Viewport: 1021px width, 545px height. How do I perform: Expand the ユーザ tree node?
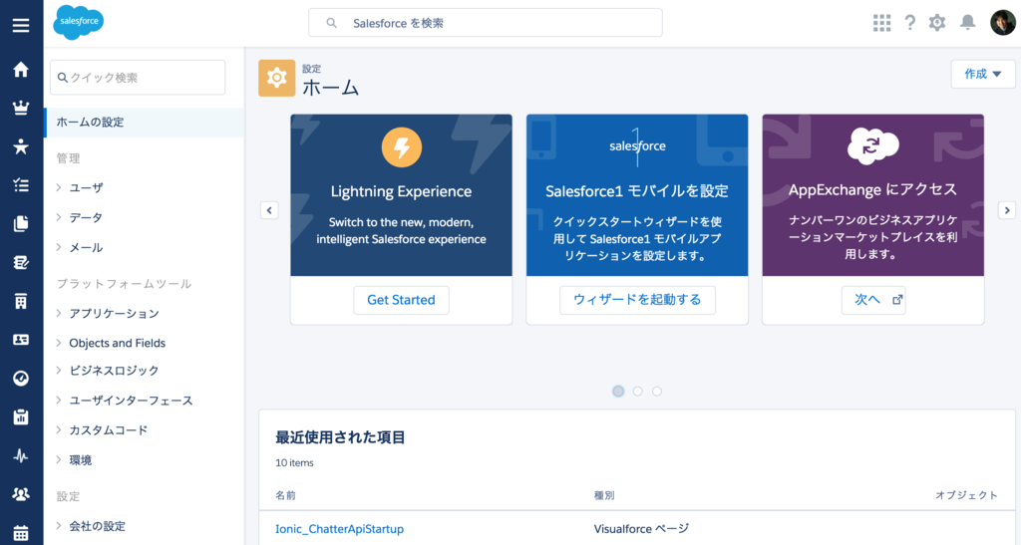(x=59, y=187)
